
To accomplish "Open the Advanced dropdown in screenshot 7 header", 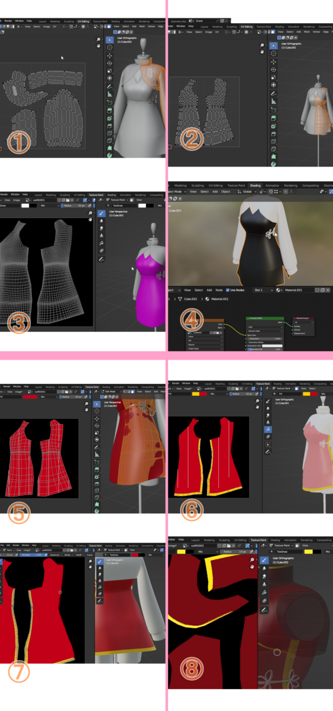I will 55,555.
